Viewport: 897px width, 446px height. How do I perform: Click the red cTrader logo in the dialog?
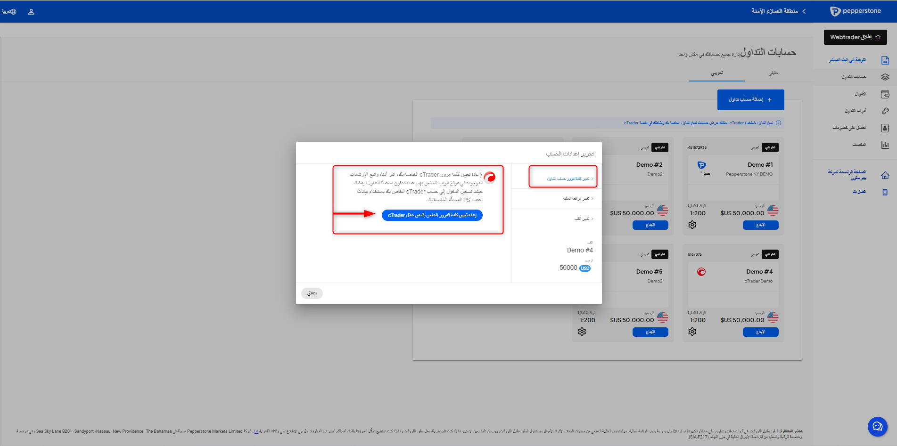click(490, 177)
